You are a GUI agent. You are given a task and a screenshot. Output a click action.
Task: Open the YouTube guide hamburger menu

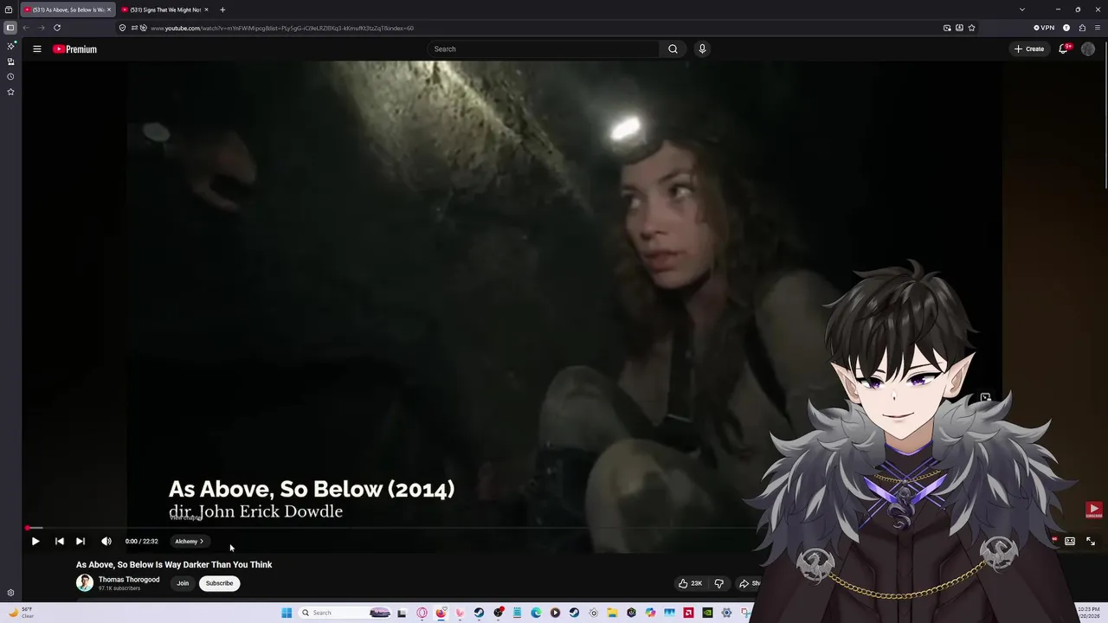click(x=37, y=48)
